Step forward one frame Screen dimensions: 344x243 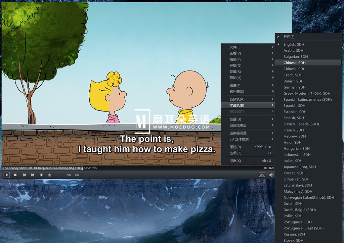click(41, 175)
